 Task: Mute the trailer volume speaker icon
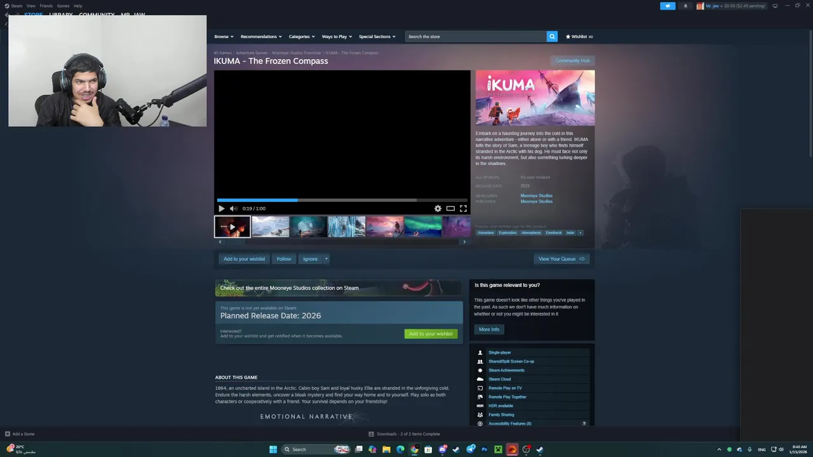coord(233,208)
